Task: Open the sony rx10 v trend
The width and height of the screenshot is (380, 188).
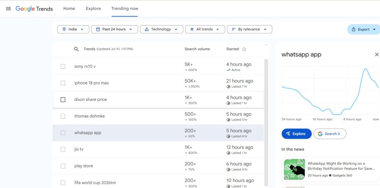Action: pyautogui.click(x=85, y=67)
